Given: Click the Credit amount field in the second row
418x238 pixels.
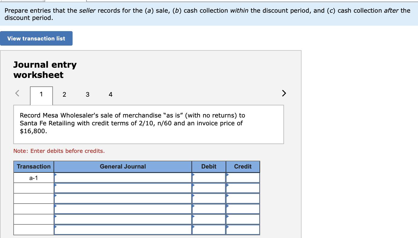Looking at the screenshot, I should tap(243, 188).
